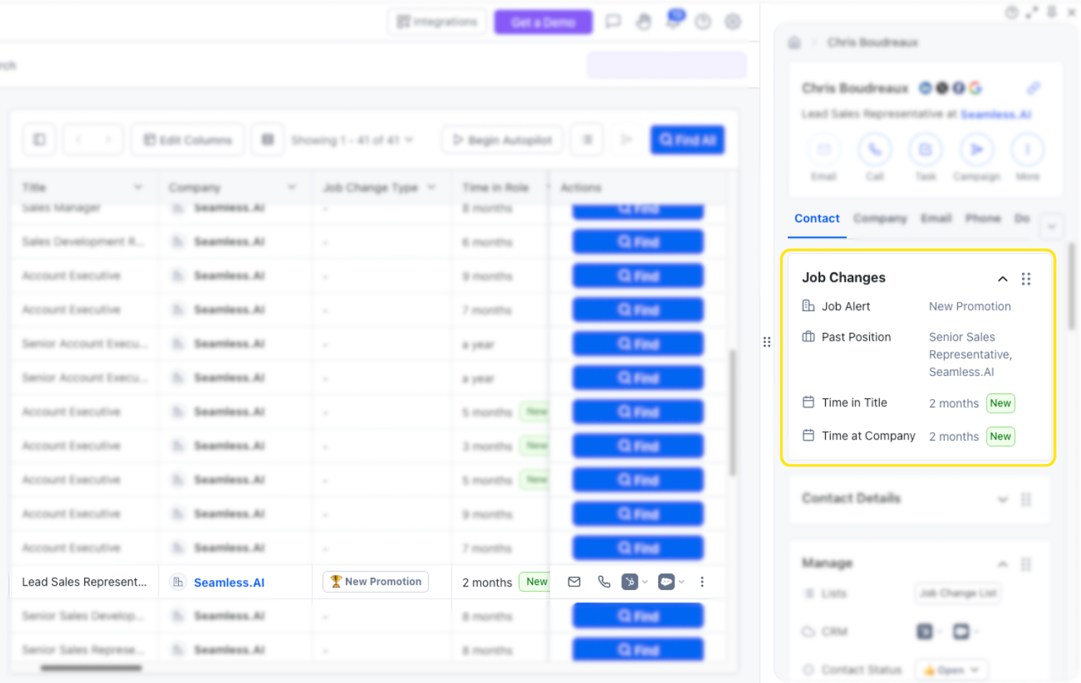The height and width of the screenshot is (683, 1081).
Task: Collapse the Job Changes section
Action: coord(1002,278)
